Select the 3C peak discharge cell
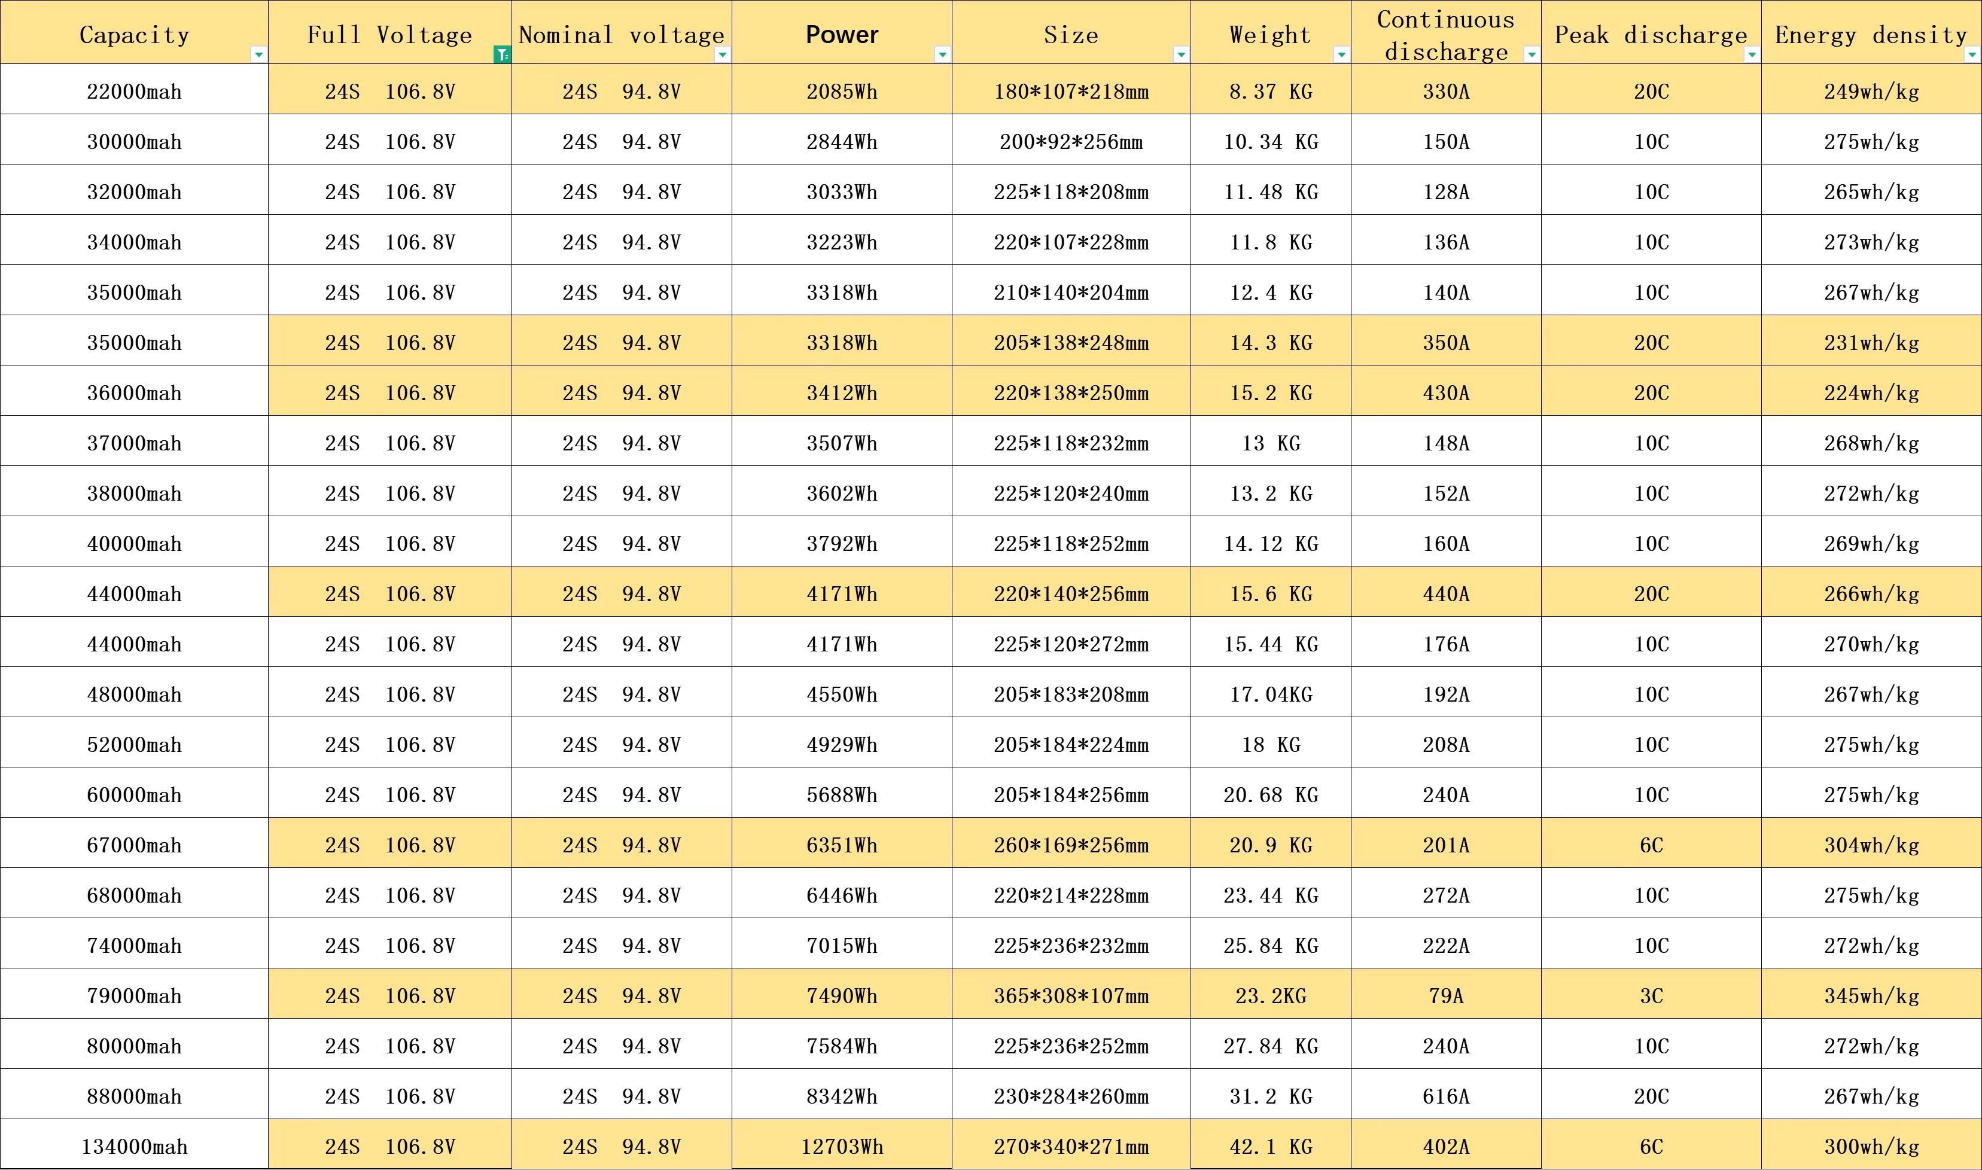Screen dimensions: 1982x1170 click(x=1652, y=994)
